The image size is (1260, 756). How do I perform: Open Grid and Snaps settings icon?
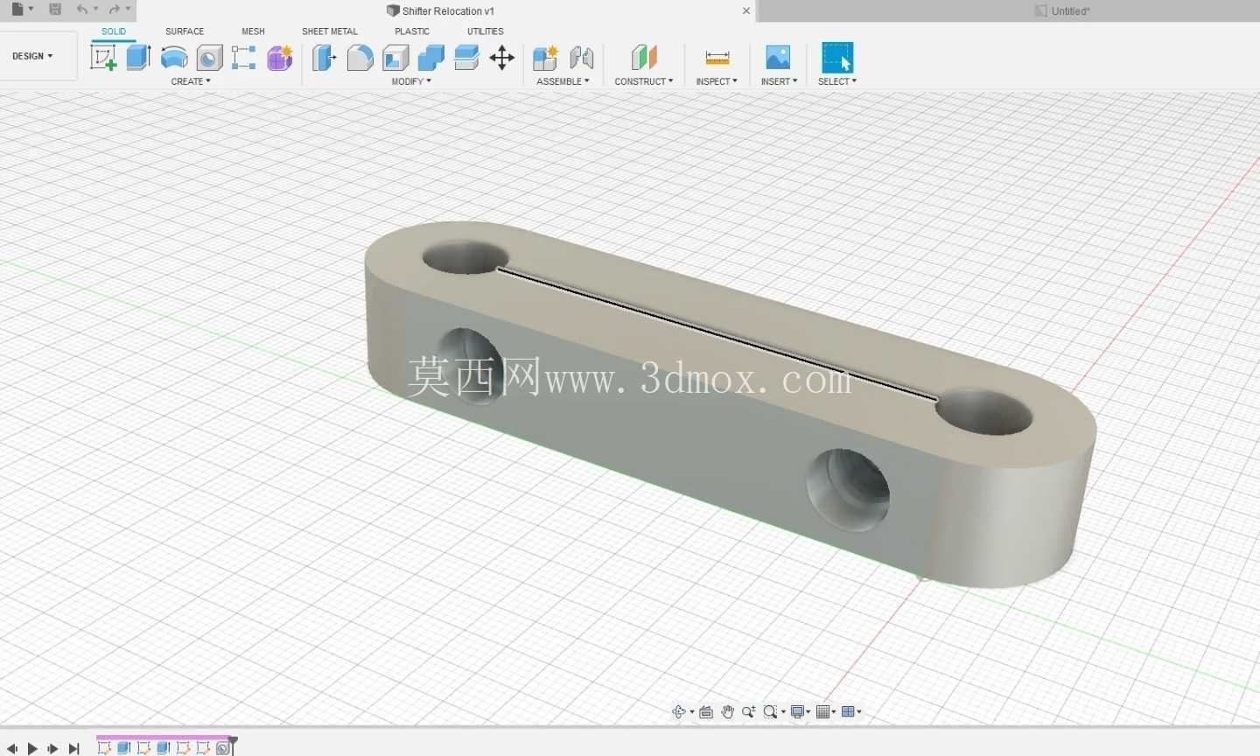pyautogui.click(x=822, y=711)
